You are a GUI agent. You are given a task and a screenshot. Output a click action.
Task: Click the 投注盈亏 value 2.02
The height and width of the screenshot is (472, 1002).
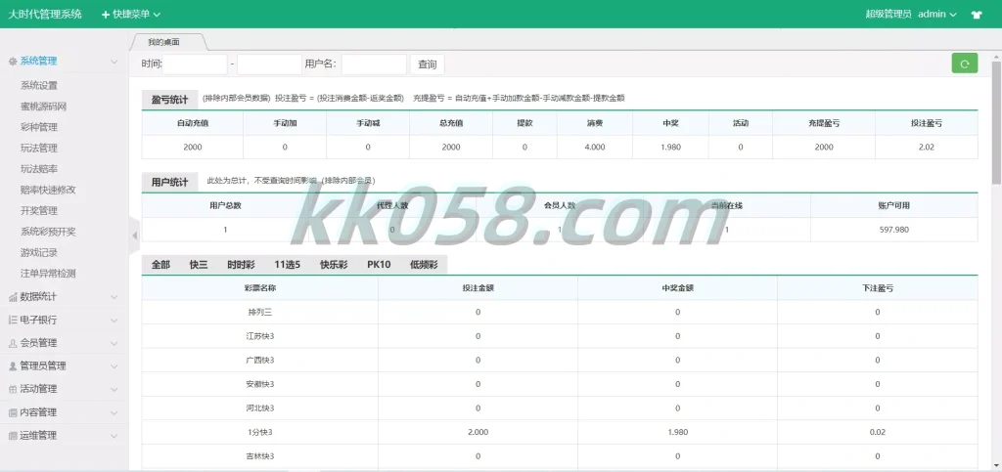(x=926, y=147)
